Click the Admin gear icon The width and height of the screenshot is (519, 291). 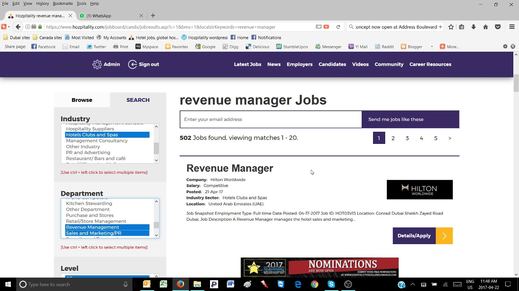point(97,64)
